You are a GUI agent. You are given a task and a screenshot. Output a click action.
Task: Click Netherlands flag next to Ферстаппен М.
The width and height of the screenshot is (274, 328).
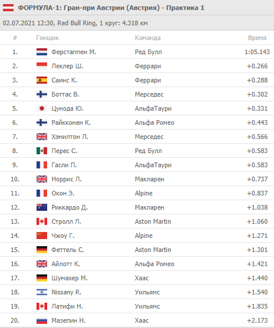coord(42,52)
